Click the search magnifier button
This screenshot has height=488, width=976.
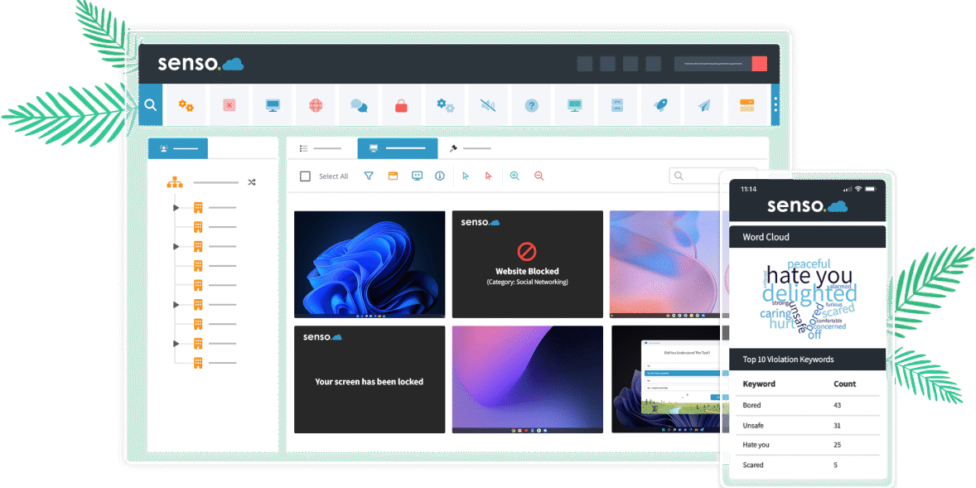point(150,105)
